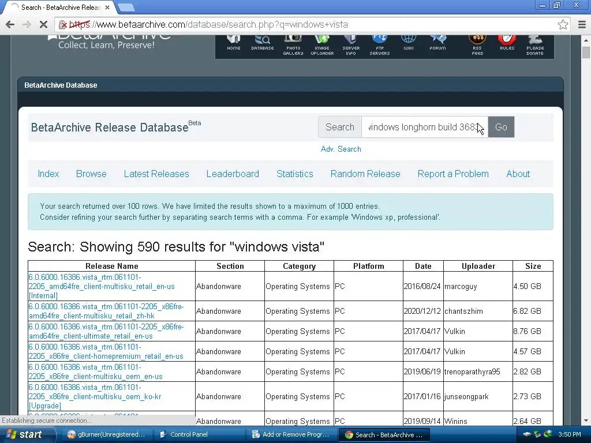Open the Database icon in site header
Image resolution: width=591 pixels, height=443 pixels.
point(263,42)
